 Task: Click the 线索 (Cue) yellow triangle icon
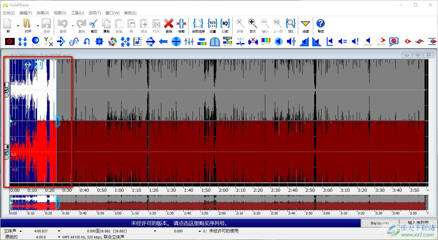coord(306,26)
